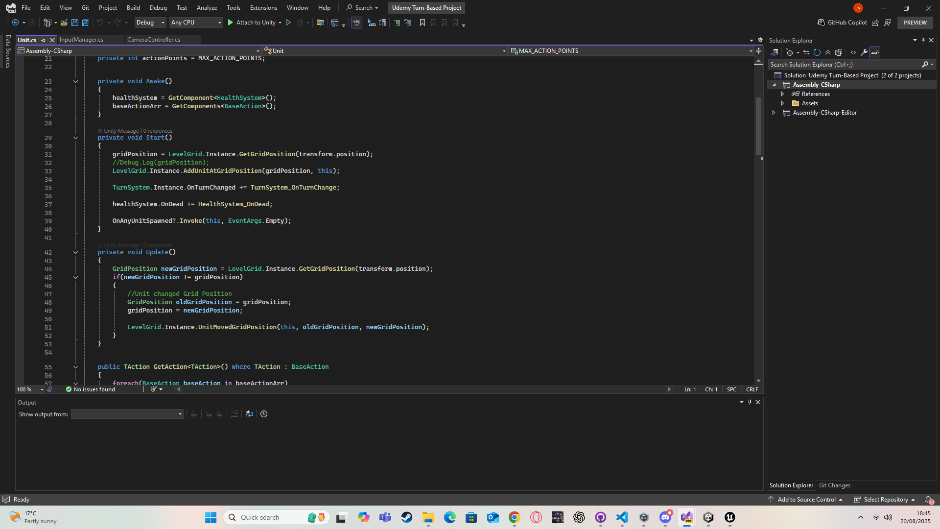This screenshot has width=940, height=529.
Task: Click the Send Feedback icon beside GitHub Copilot
Action: click(x=888, y=23)
